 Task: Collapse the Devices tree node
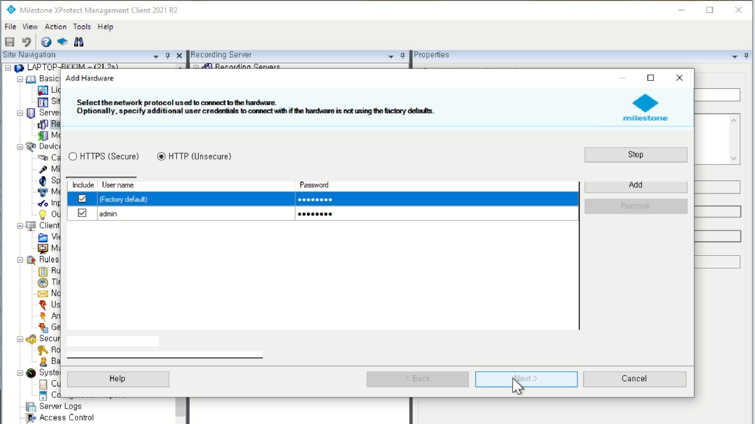click(x=20, y=147)
